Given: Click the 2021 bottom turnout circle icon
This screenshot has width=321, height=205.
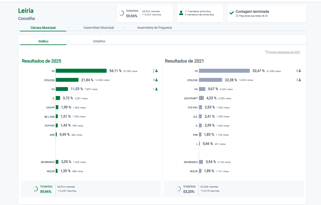Looking at the screenshot, I should (x=178, y=189).
